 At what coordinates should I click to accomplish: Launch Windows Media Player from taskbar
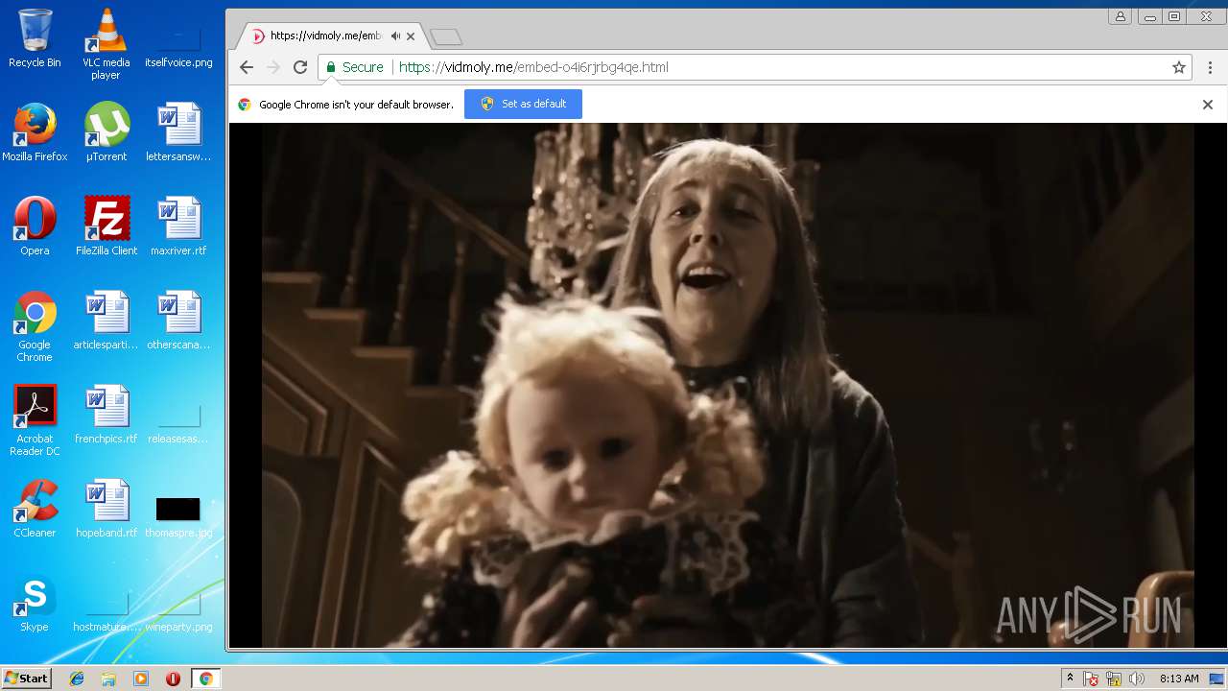[141, 679]
